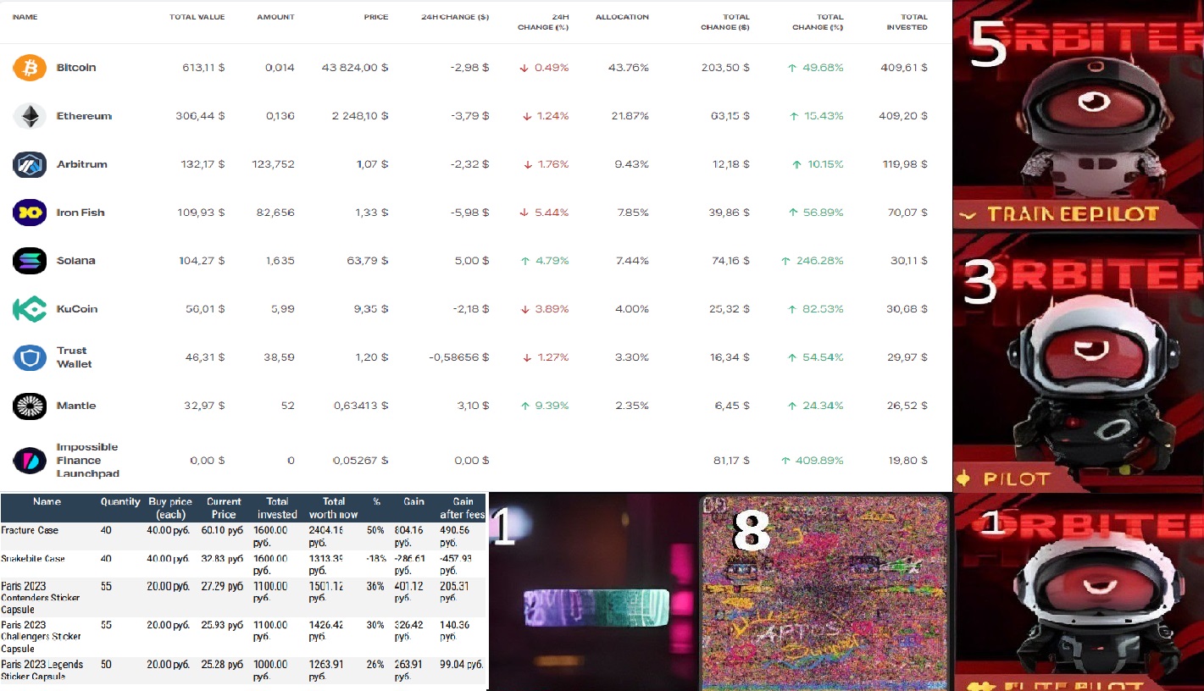The image size is (1204, 691).
Task: Open the Solana logo icon
Action: (x=30, y=261)
